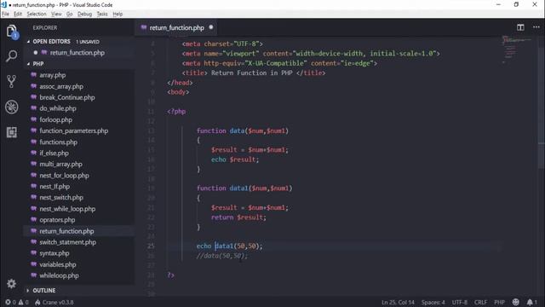Click the CRLF end-of-line selector

click(x=480, y=302)
